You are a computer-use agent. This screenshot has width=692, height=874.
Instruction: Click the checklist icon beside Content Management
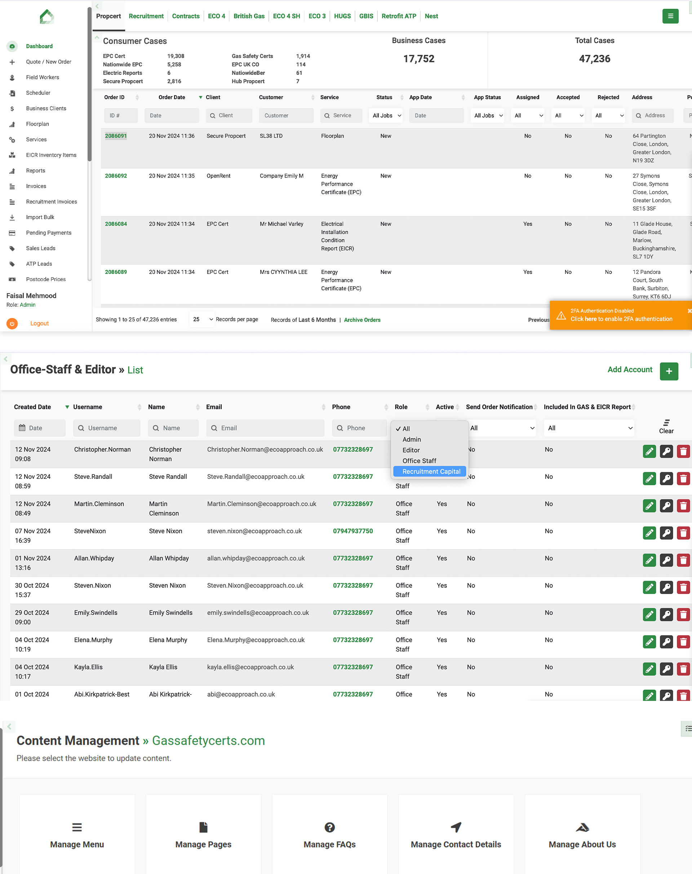click(688, 728)
